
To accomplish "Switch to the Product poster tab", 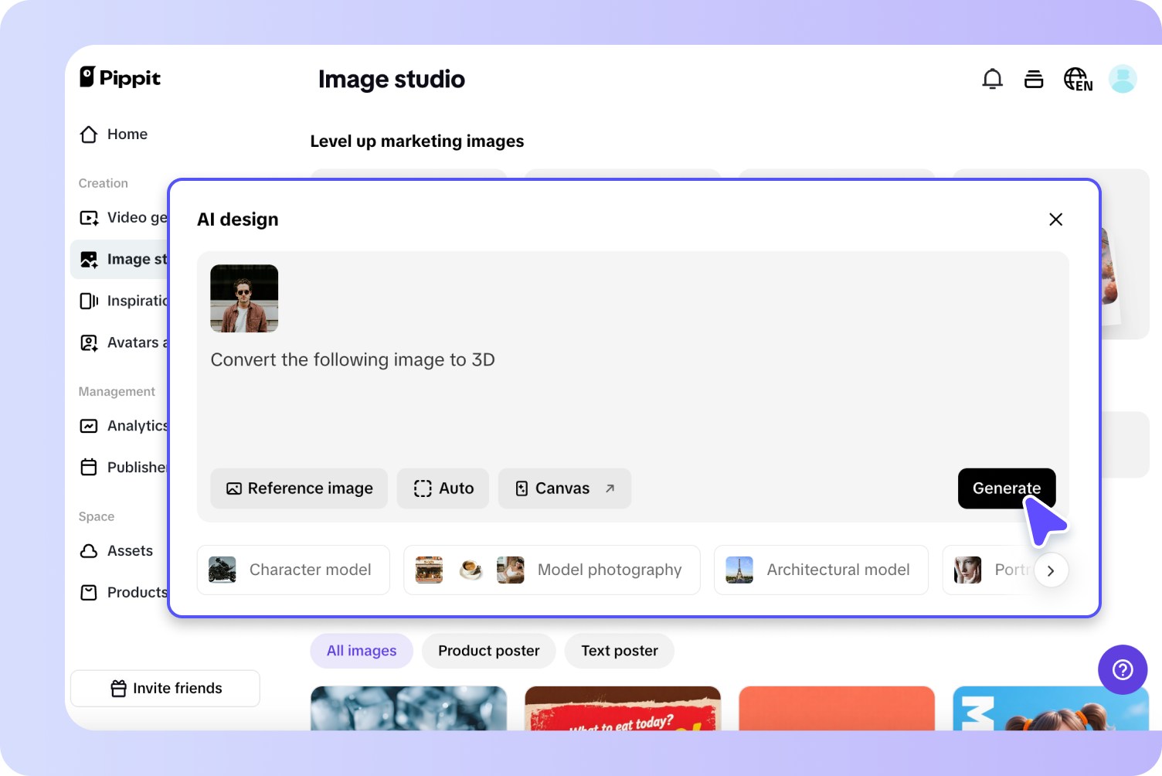I will click(x=488, y=651).
